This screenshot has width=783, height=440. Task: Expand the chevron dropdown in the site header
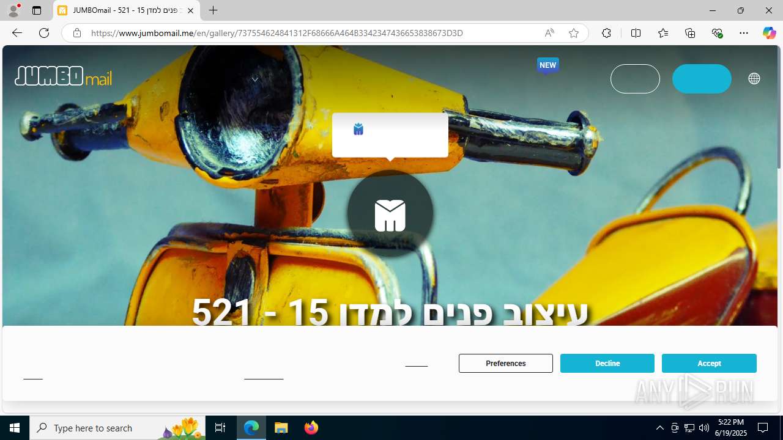tap(255, 79)
